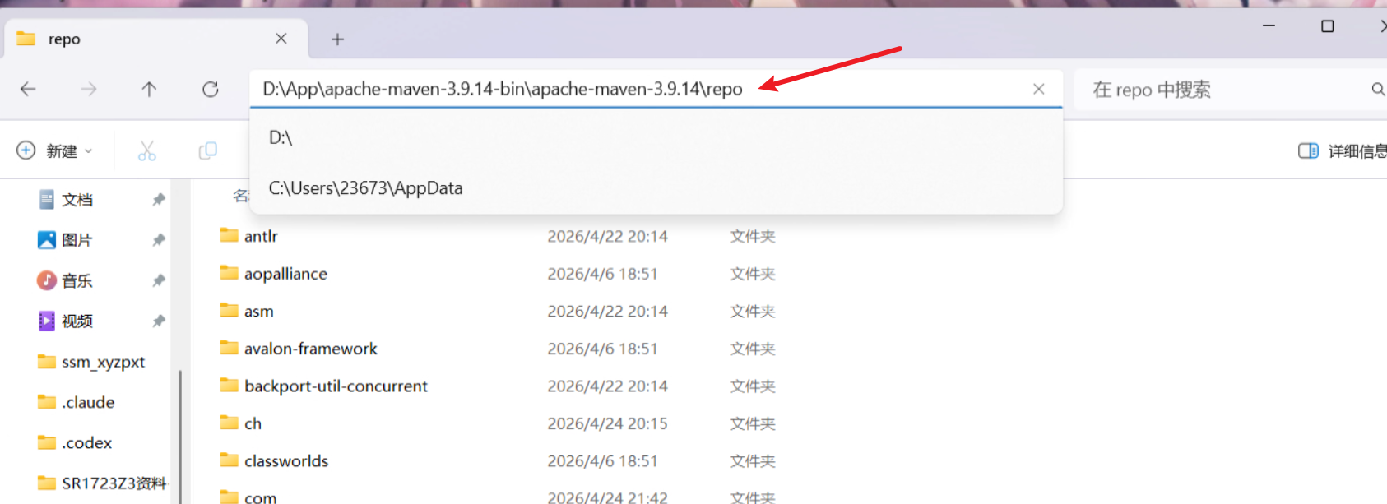
Task: Unpin the 文档 quick access item
Action: 159,200
